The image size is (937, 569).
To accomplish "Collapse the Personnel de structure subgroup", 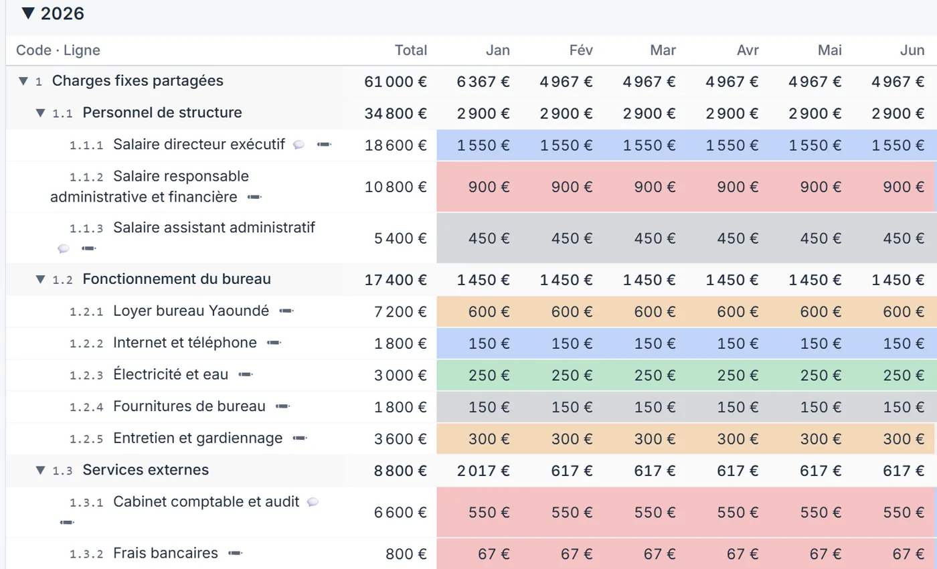I will [x=41, y=113].
